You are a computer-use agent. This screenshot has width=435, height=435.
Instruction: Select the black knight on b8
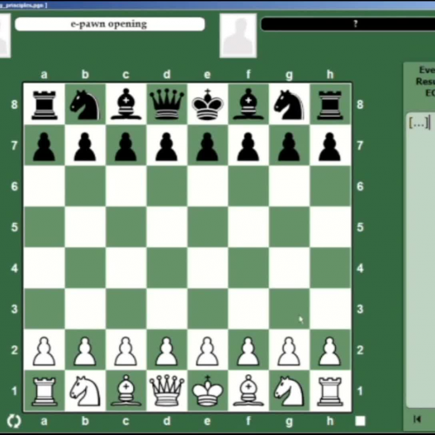coord(85,104)
